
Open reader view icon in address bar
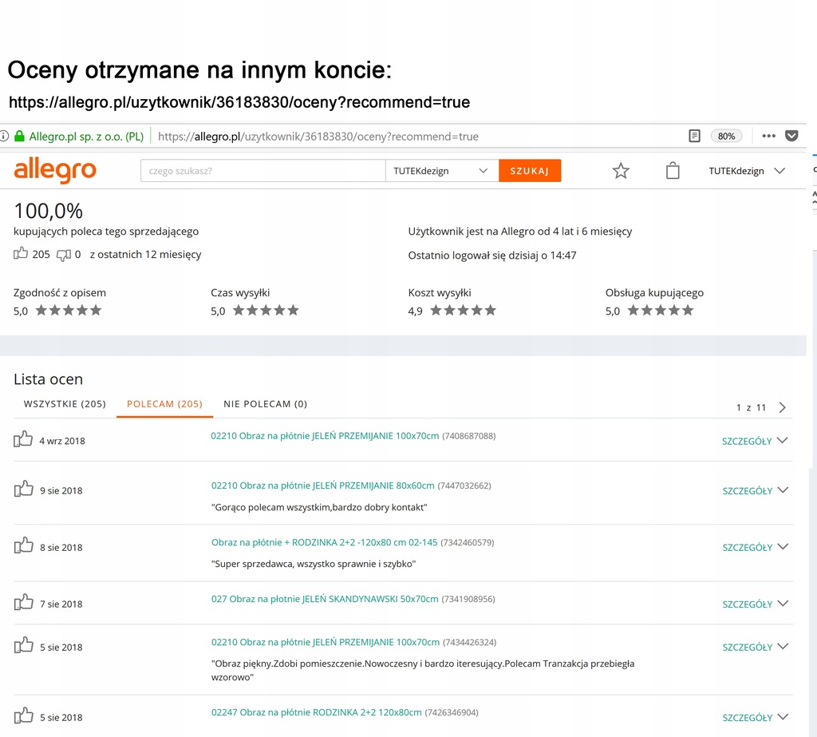(695, 136)
